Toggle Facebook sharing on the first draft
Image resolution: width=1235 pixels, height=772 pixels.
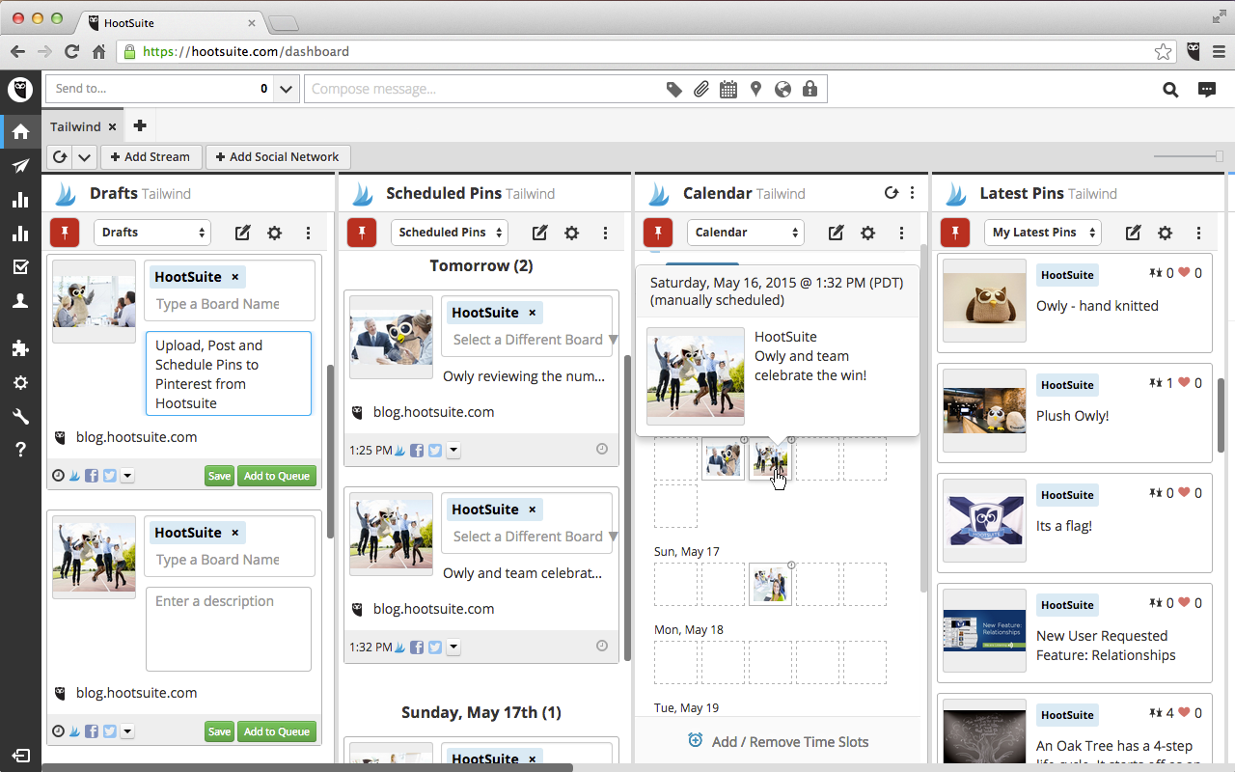tap(91, 475)
